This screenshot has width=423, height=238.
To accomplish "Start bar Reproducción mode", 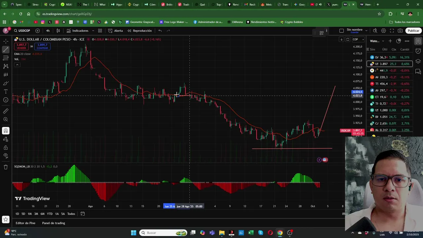I will [x=139, y=31].
